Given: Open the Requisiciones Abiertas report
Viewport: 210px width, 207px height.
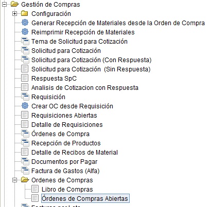Looking at the screenshot, I should [64, 116].
